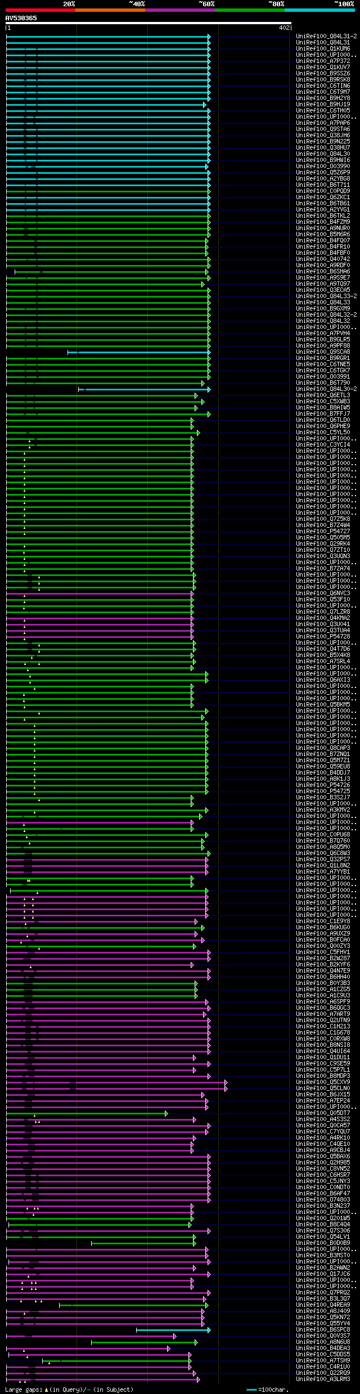The height and width of the screenshot is (1394, 360).
Task: Select the UniRef100_Q9SCA8 label
Action: pos(323,352)
